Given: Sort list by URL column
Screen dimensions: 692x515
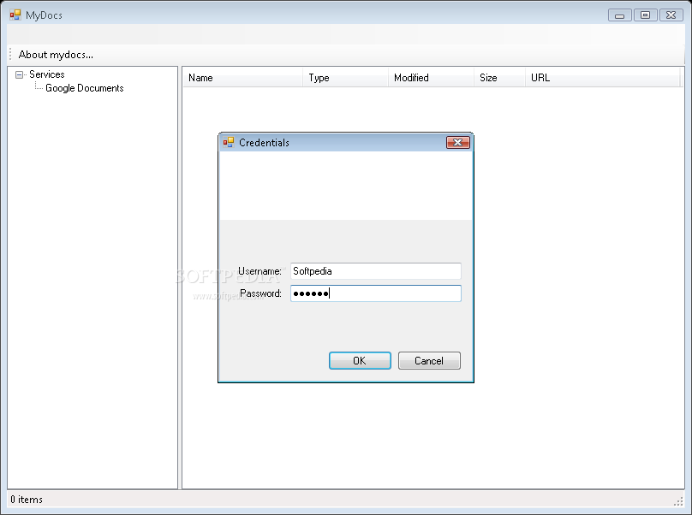Looking at the screenshot, I should (602, 78).
